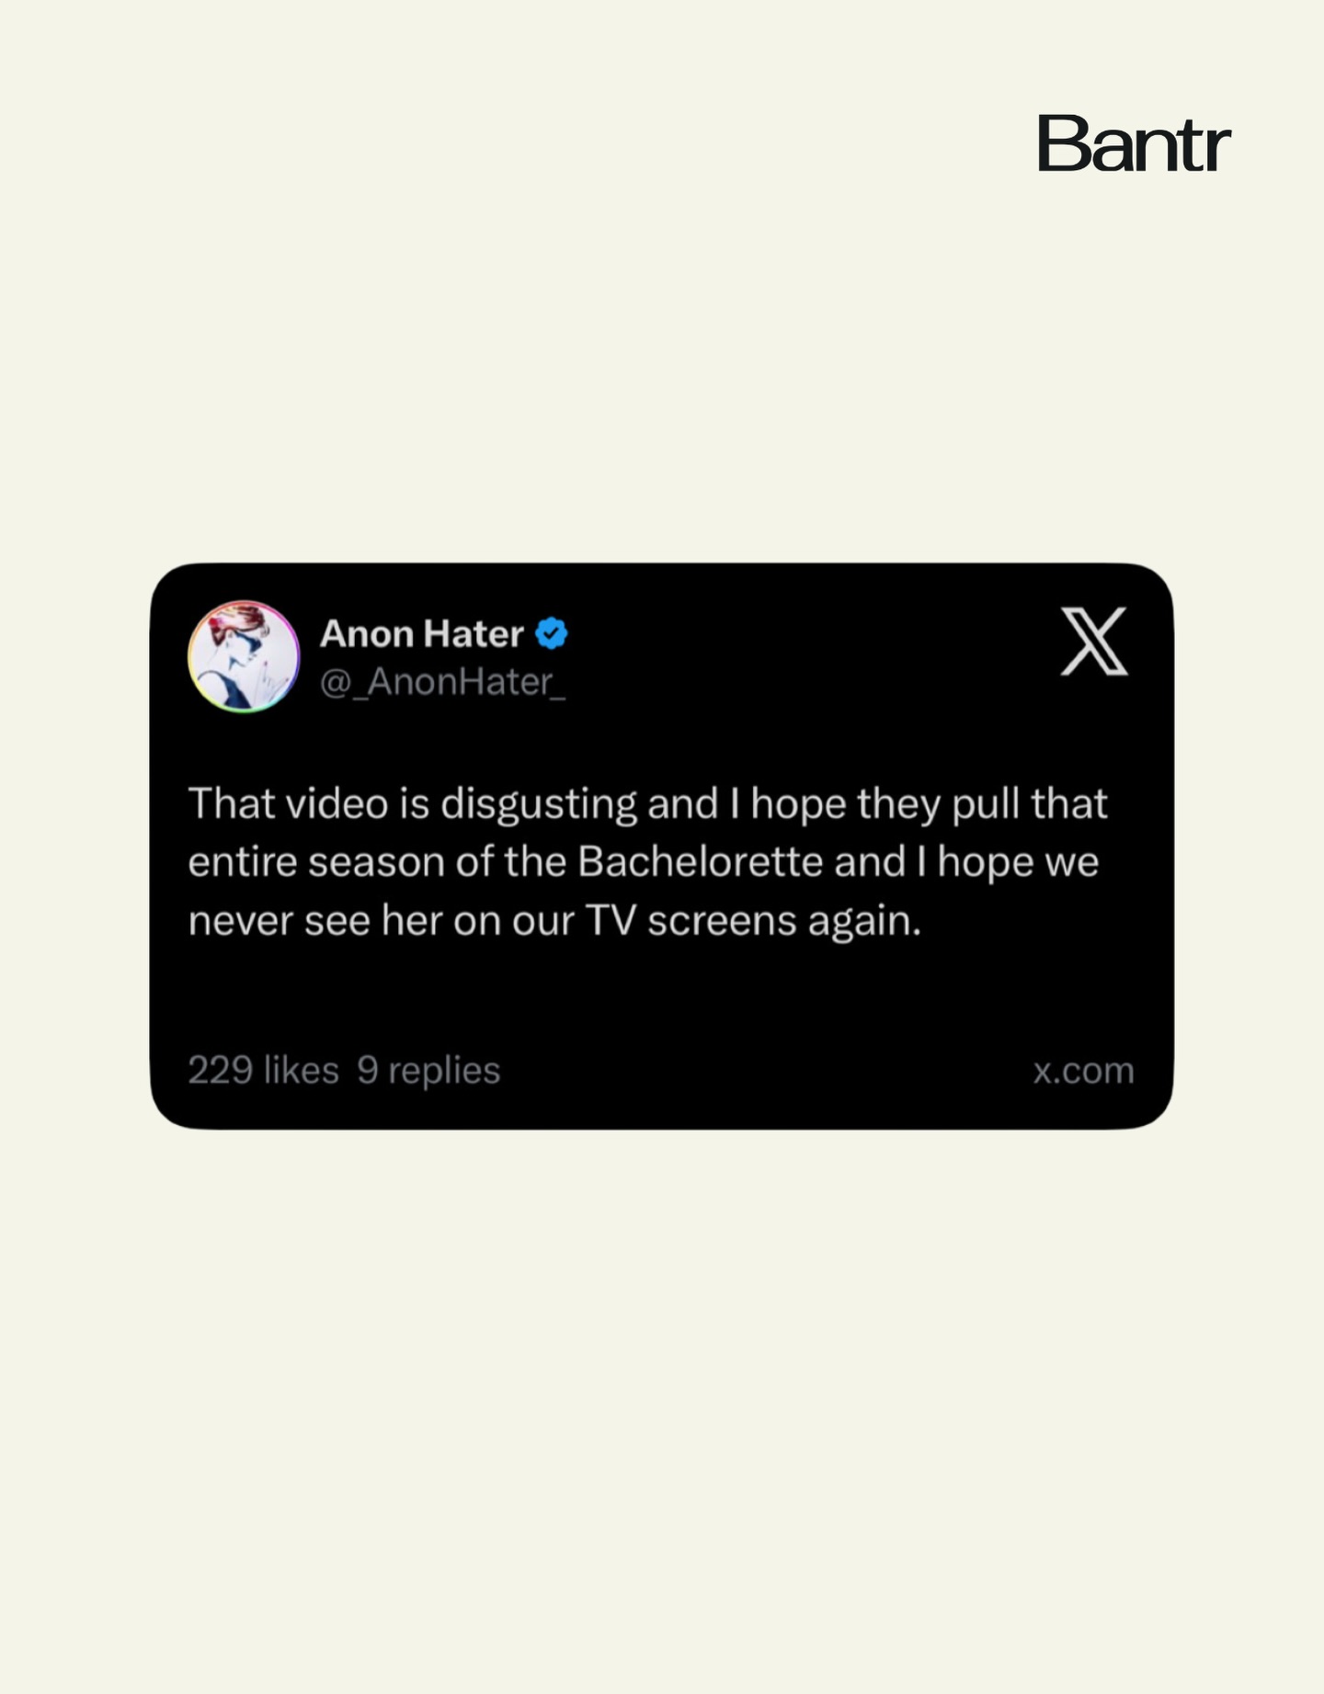The height and width of the screenshot is (1694, 1324).
Task: Click the word disgusting in the tweet
Action: click(x=539, y=804)
